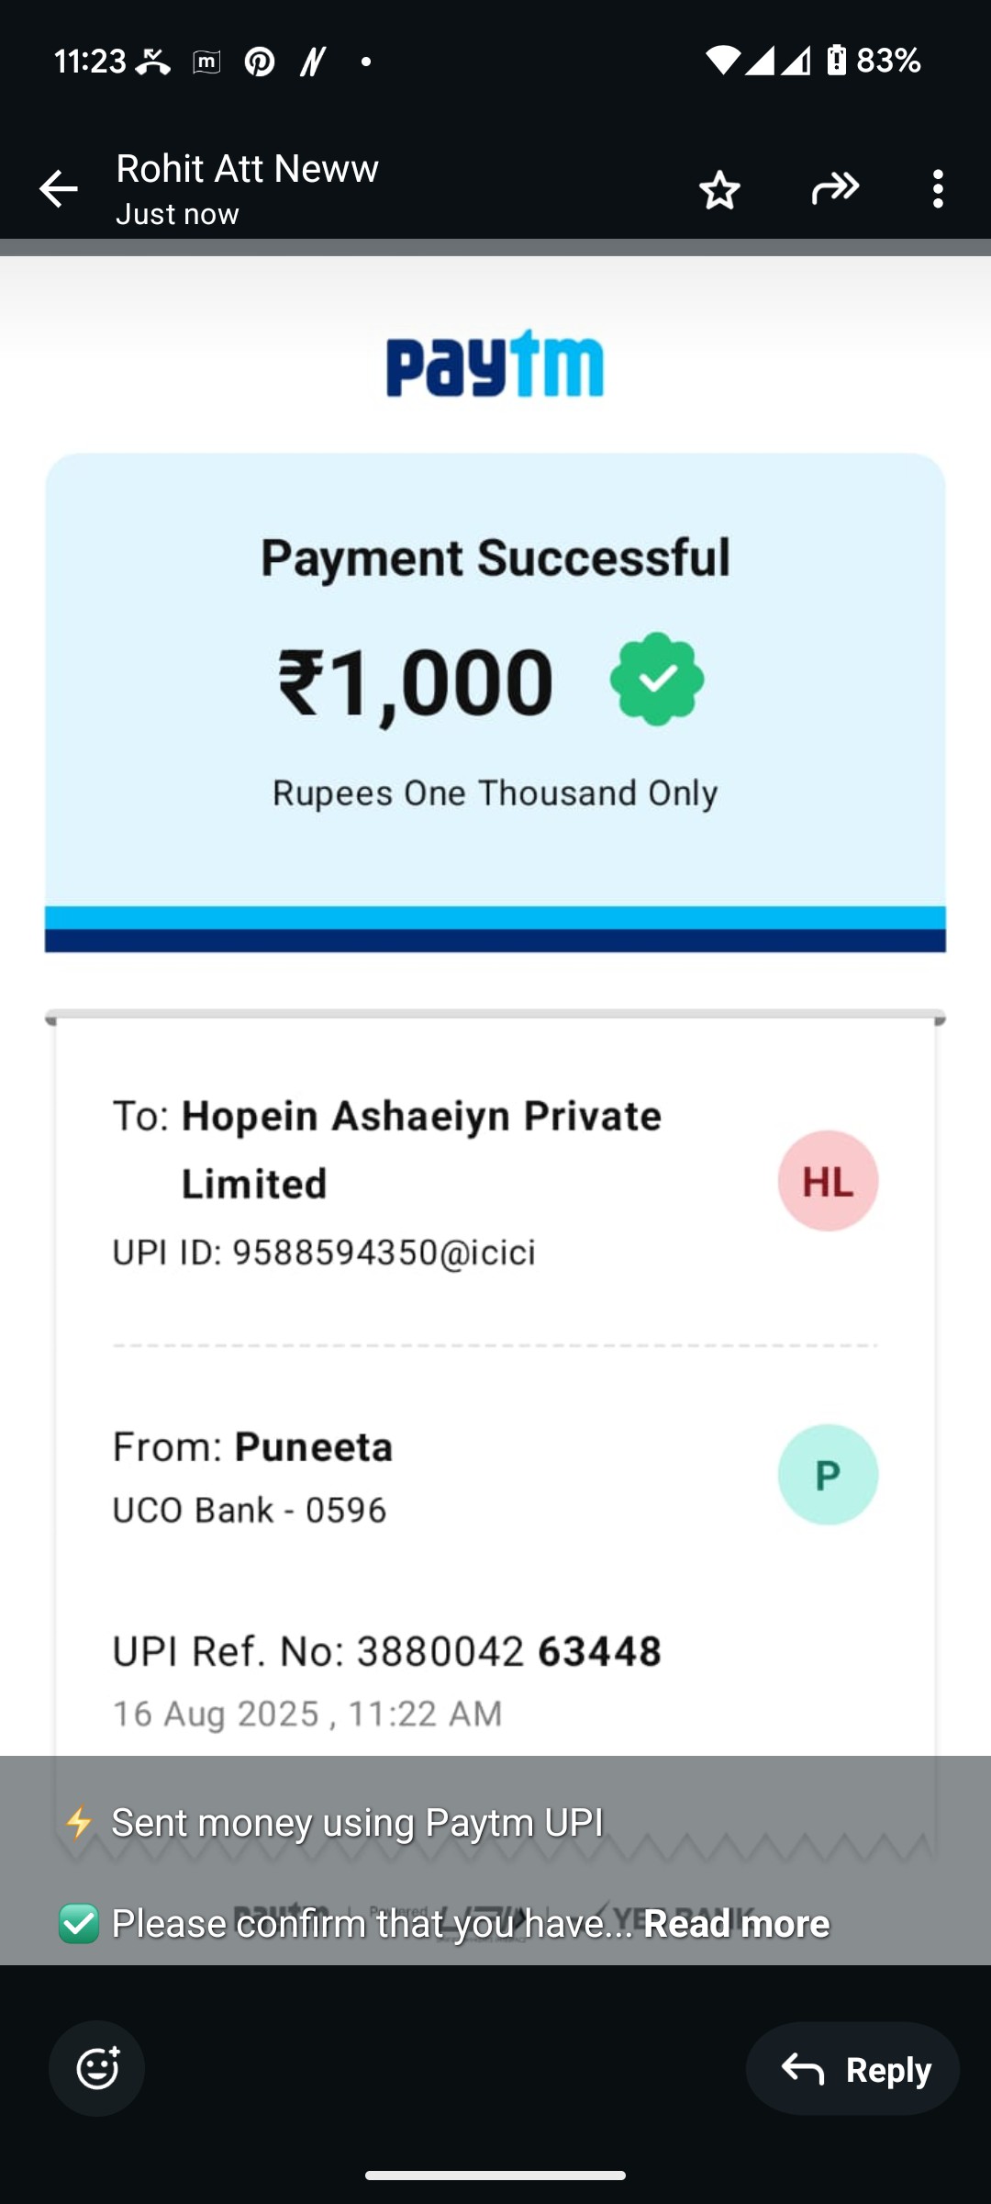The width and height of the screenshot is (991, 2204).
Task: Tap the UPI Ref. No line
Action: click(386, 1651)
